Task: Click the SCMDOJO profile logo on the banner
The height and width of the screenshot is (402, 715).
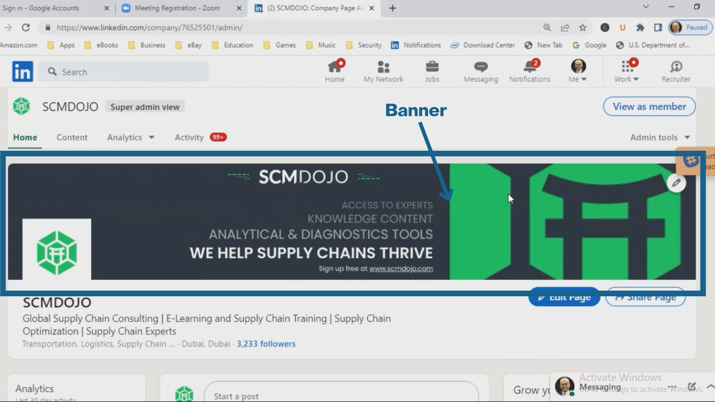Action: [57, 252]
